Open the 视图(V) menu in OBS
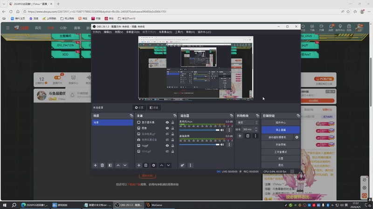Viewport: 373px width, 209px height. [119, 32]
